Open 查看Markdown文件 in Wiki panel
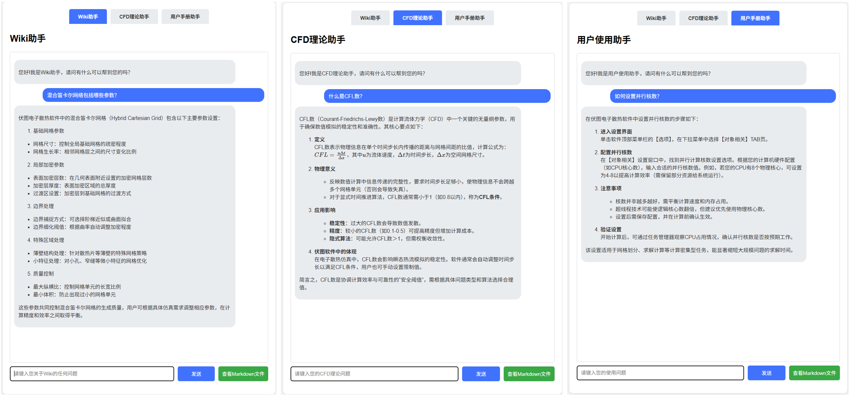Image resolution: width=853 pixels, height=398 pixels. click(x=243, y=374)
